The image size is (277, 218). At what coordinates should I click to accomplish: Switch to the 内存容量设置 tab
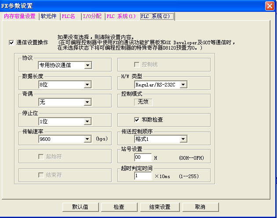tap(19, 16)
